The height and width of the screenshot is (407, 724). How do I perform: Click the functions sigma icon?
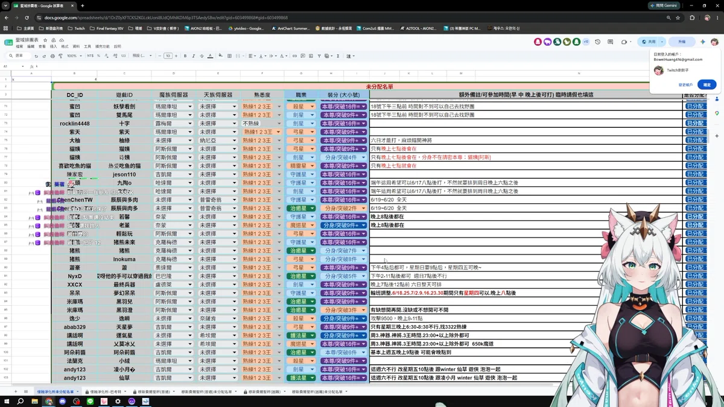click(x=338, y=56)
